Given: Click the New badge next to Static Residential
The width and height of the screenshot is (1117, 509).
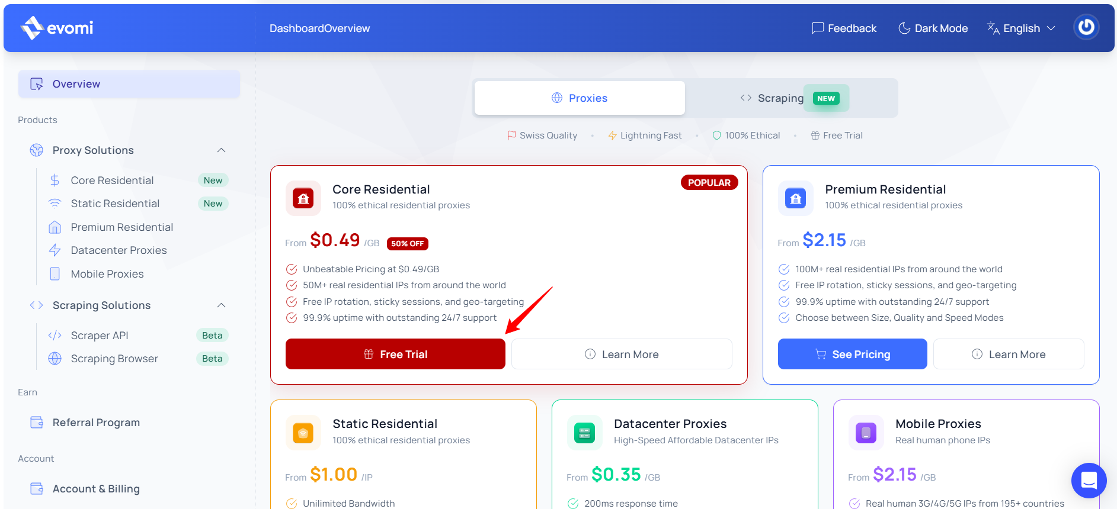Looking at the screenshot, I should pos(213,204).
